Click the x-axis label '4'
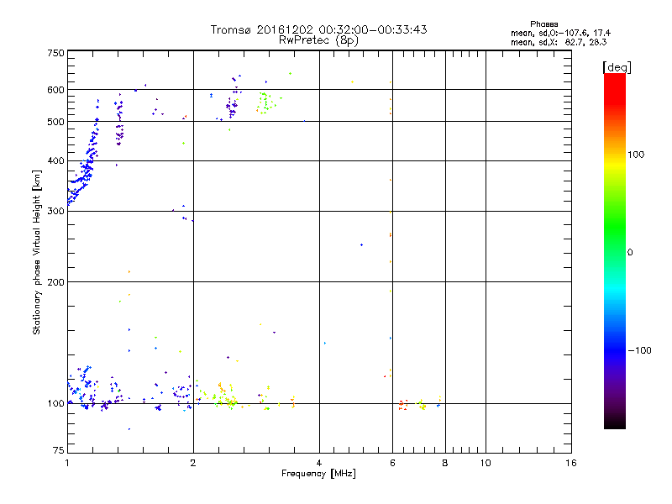Viewport: 672px width, 504px height. pyautogui.click(x=319, y=463)
